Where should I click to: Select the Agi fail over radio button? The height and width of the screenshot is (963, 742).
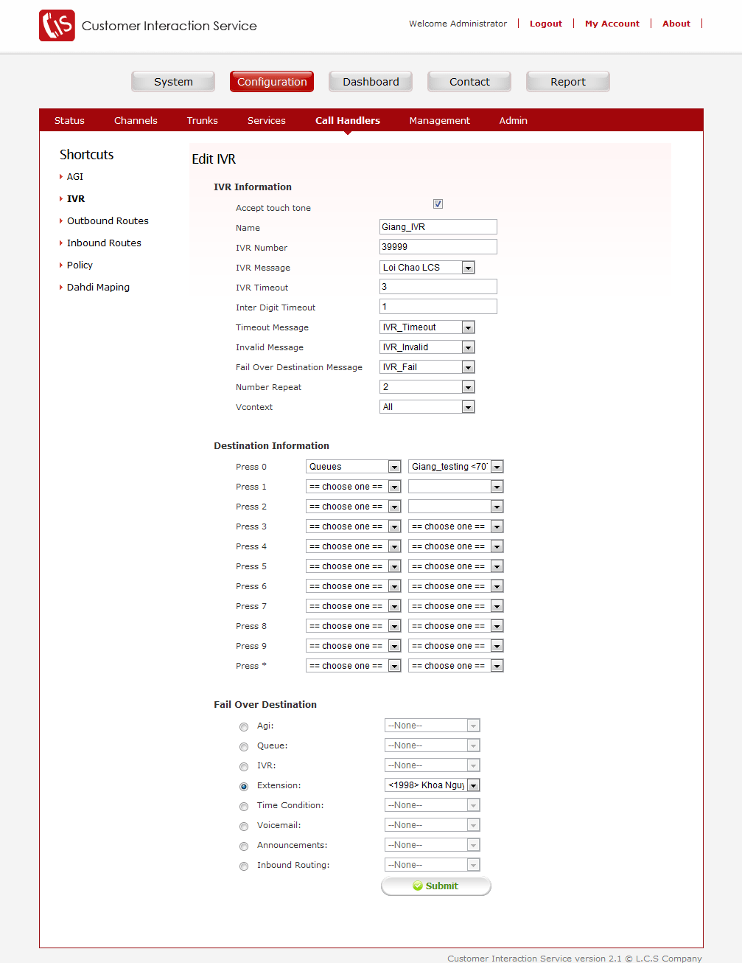coord(244,727)
